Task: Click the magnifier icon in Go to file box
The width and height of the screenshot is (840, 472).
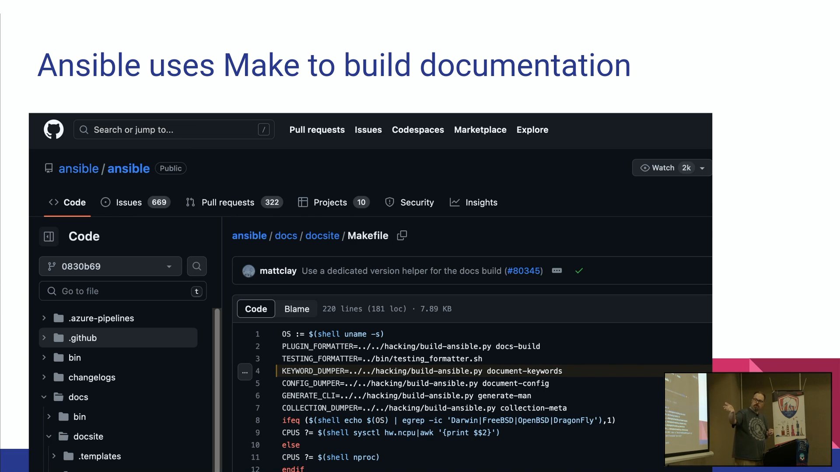Action: [52, 291]
